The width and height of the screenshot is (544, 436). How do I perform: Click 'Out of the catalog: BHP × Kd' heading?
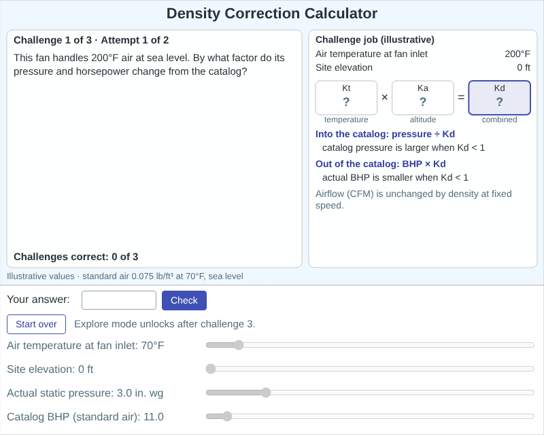381,164
